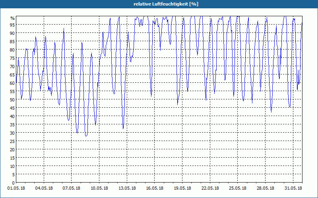Click the x-axis date label 13.05.18

pos(127,188)
